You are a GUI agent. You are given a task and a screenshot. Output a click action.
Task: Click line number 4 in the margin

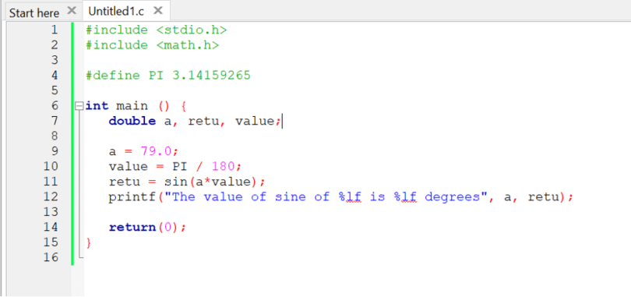[x=54, y=76]
